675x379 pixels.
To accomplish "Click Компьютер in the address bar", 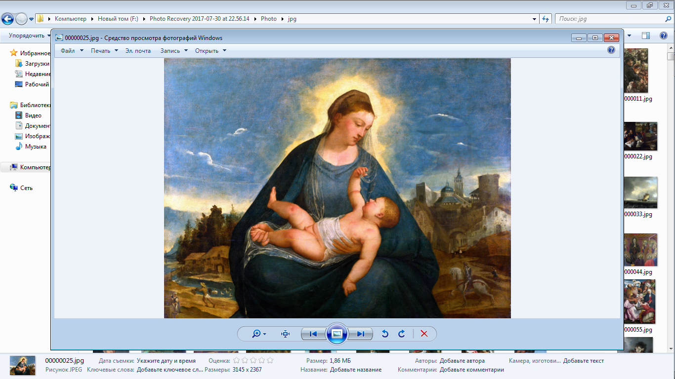I will [71, 19].
